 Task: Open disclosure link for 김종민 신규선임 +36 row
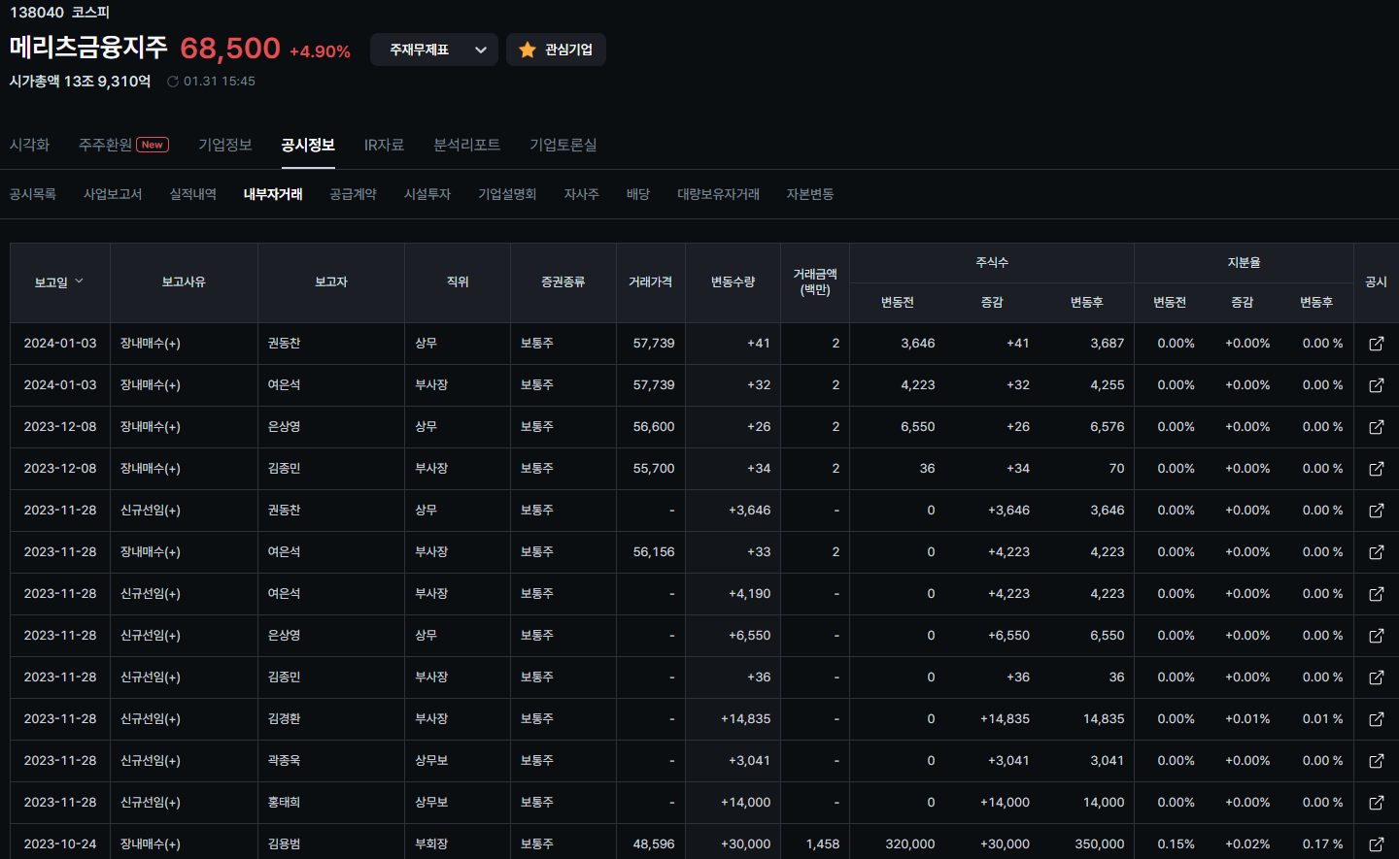coord(1376,677)
